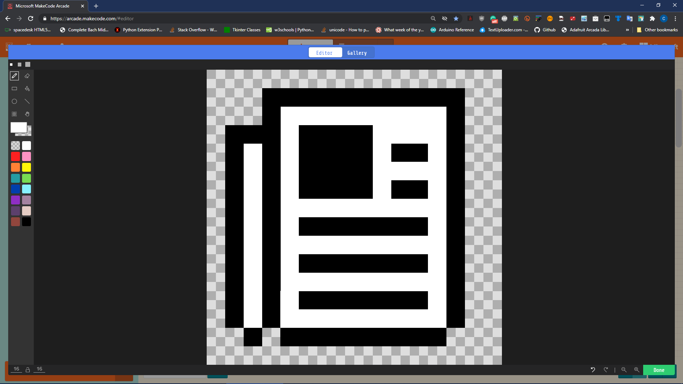Zoom in on the canvas
Image resolution: width=683 pixels, height=384 pixels.
pyautogui.click(x=637, y=370)
